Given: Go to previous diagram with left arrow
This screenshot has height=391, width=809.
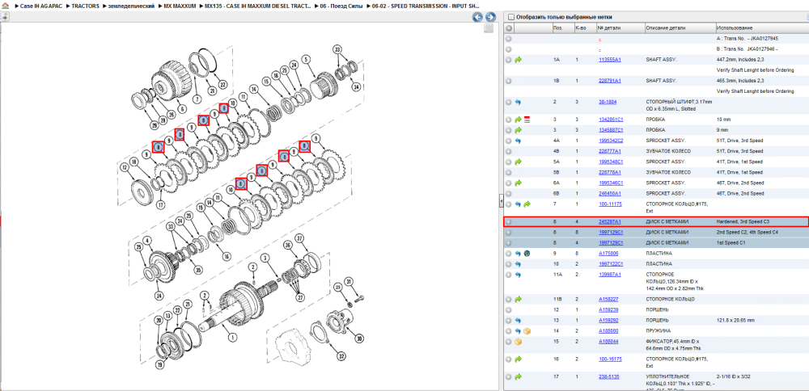Looking at the screenshot, I should click(478, 17).
